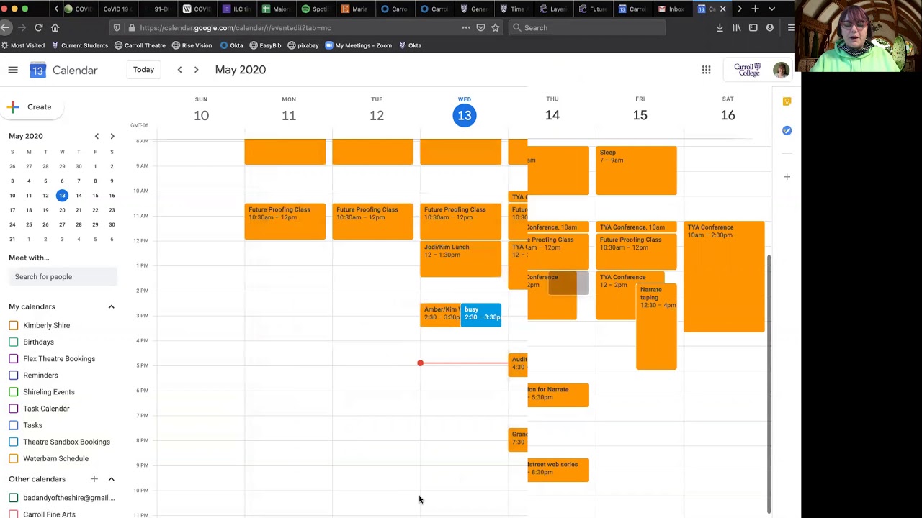Image resolution: width=922 pixels, height=518 pixels.
Task: Toggle the Waterbarn Schedule calendar checkbox
Action: (14, 458)
